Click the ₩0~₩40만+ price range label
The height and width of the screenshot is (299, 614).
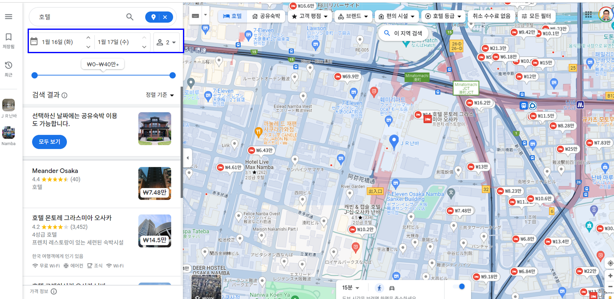[103, 64]
